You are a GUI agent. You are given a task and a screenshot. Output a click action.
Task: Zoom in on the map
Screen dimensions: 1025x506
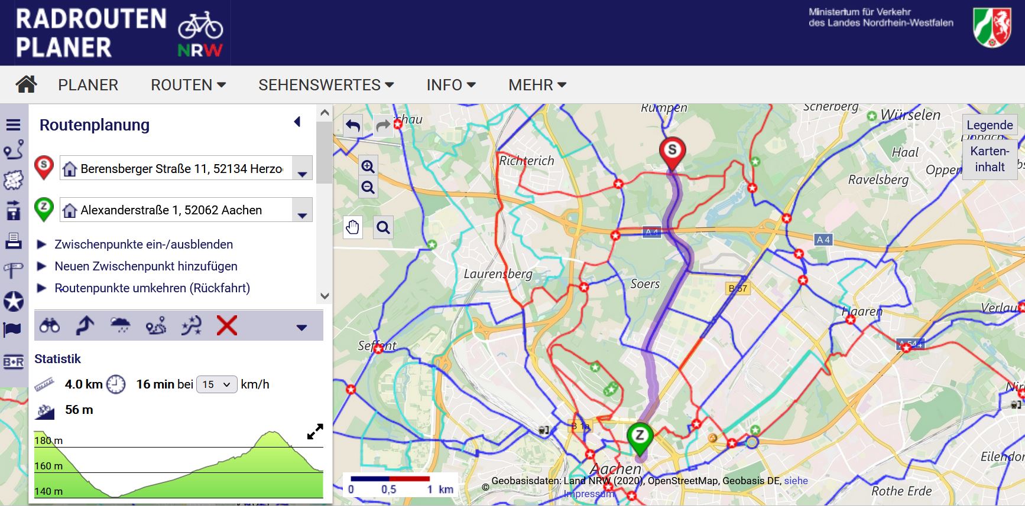[x=368, y=167]
